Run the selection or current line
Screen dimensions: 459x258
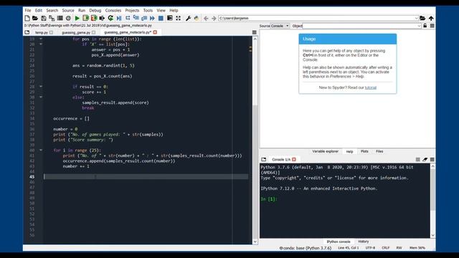point(102,18)
